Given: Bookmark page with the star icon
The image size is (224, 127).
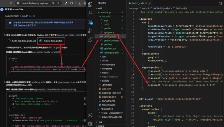Looking at the screenshot, I should pos(58,3).
